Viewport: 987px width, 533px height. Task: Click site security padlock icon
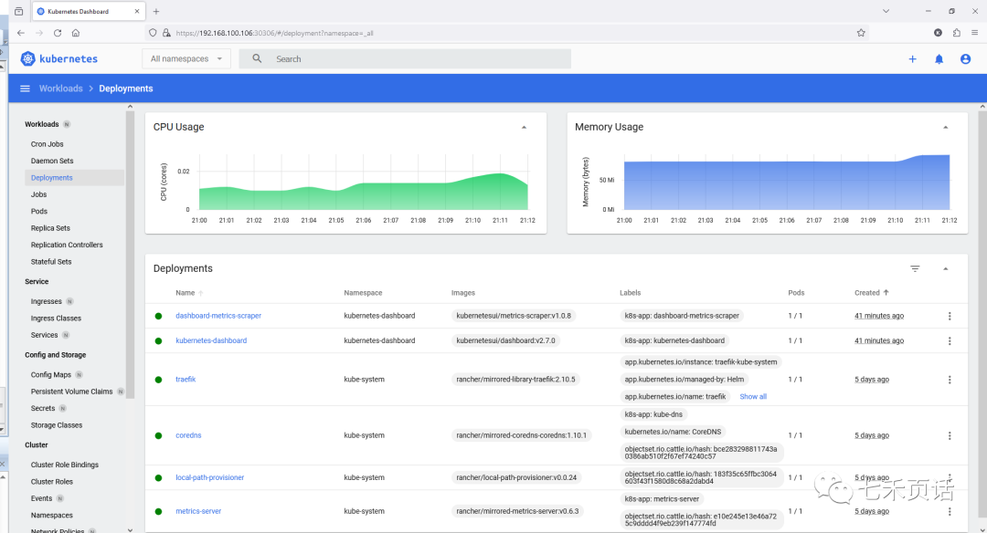coord(166,33)
